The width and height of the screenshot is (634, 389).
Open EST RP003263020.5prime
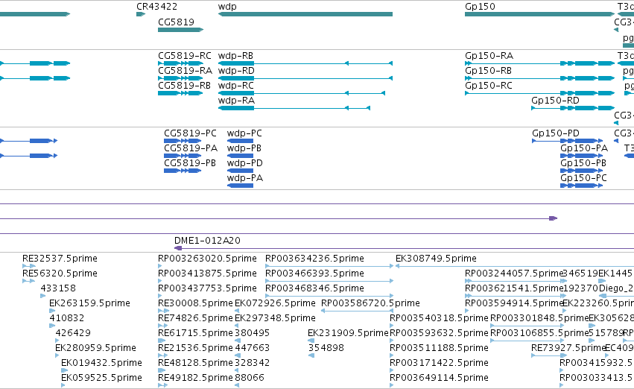point(207,259)
